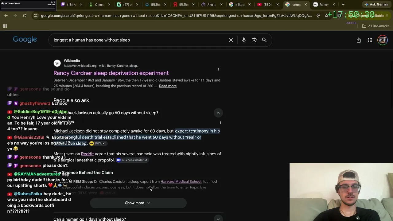Click 'The Science Behind the Claim' heading

[83, 173]
